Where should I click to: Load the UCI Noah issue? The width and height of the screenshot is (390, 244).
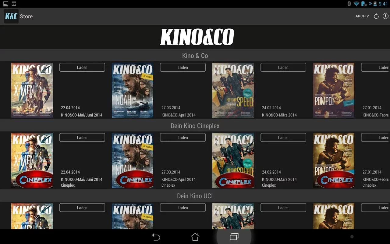(x=183, y=208)
